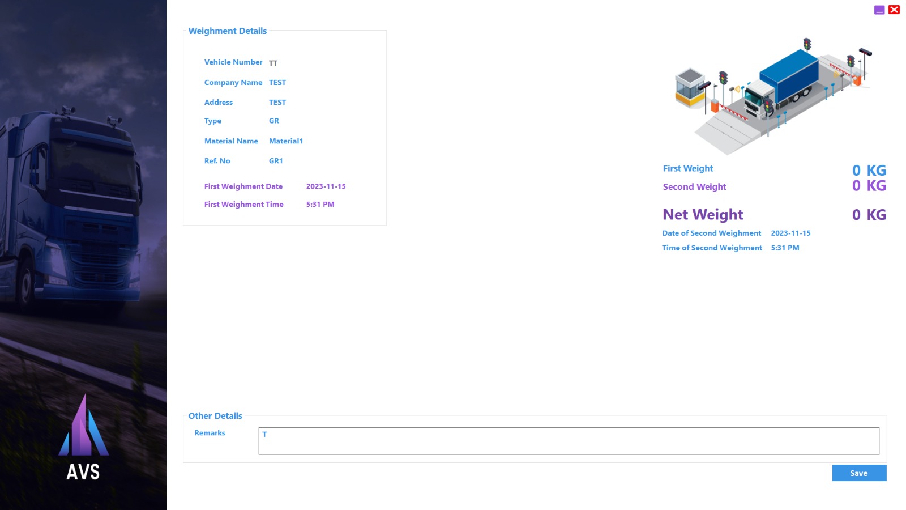Select the Ref. No value GR1
906x510 pixels.
point(276,161)
